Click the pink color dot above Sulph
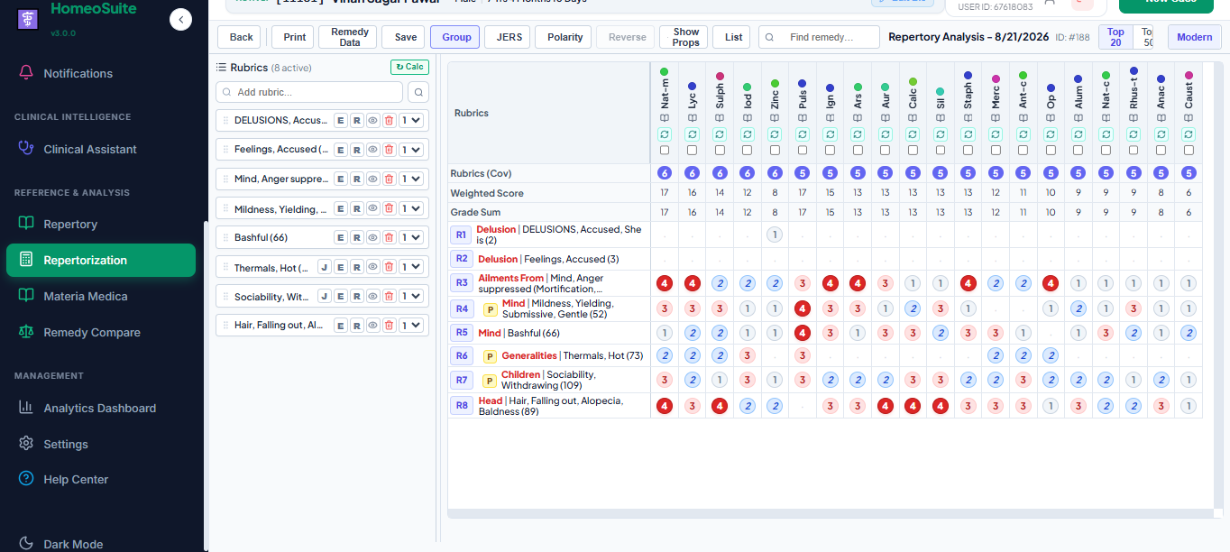1230x552 pixels. [x=720, y=77]
